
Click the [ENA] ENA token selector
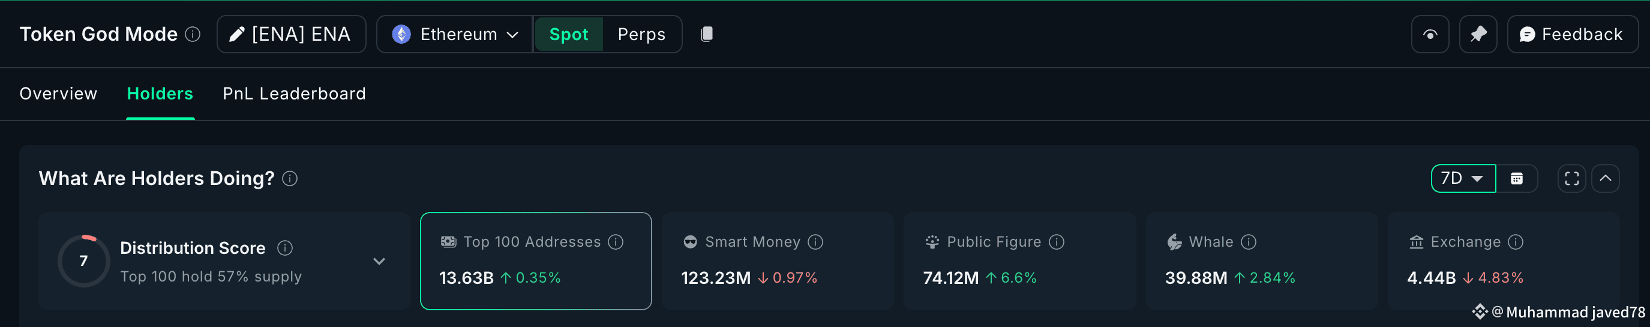[x=292, y=34]
